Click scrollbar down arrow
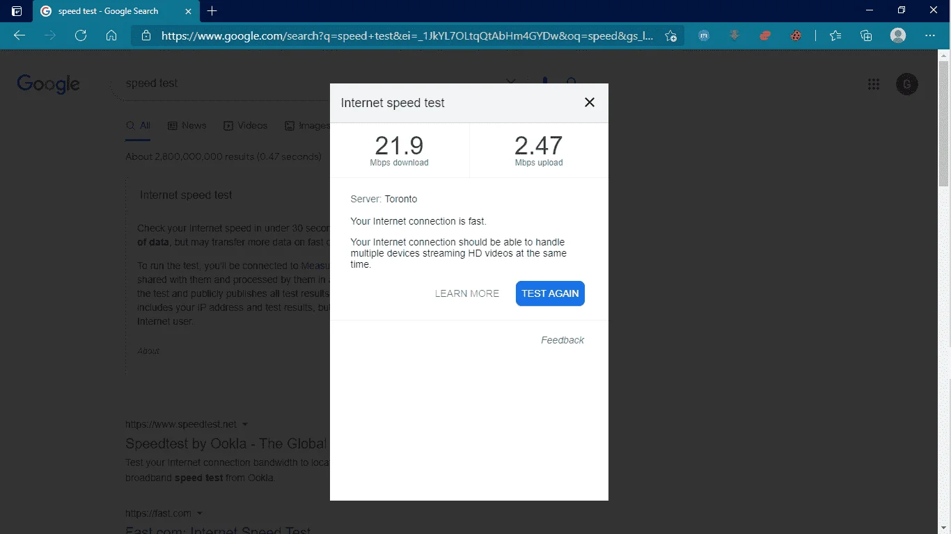 point(944,528)
